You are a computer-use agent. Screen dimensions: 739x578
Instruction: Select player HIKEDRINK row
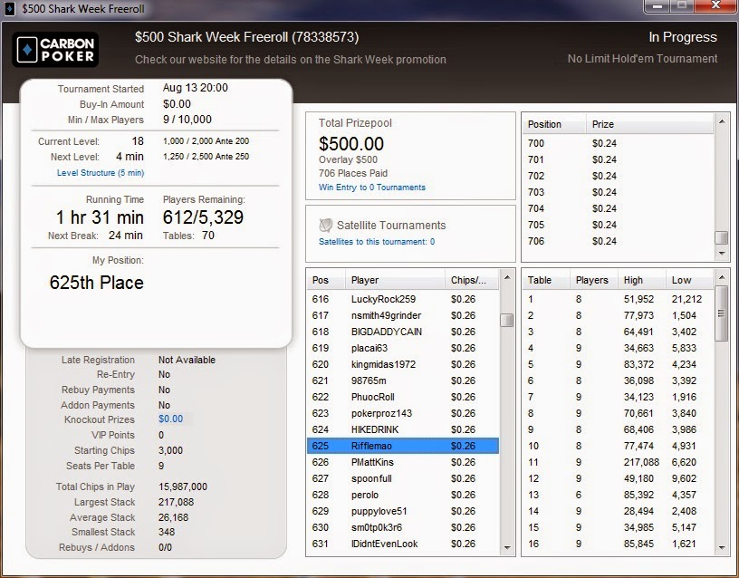403,430
